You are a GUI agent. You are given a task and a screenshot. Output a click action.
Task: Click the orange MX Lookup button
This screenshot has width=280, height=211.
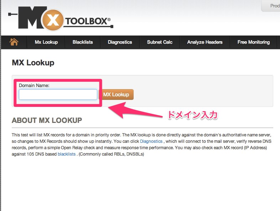coord(116,94)
